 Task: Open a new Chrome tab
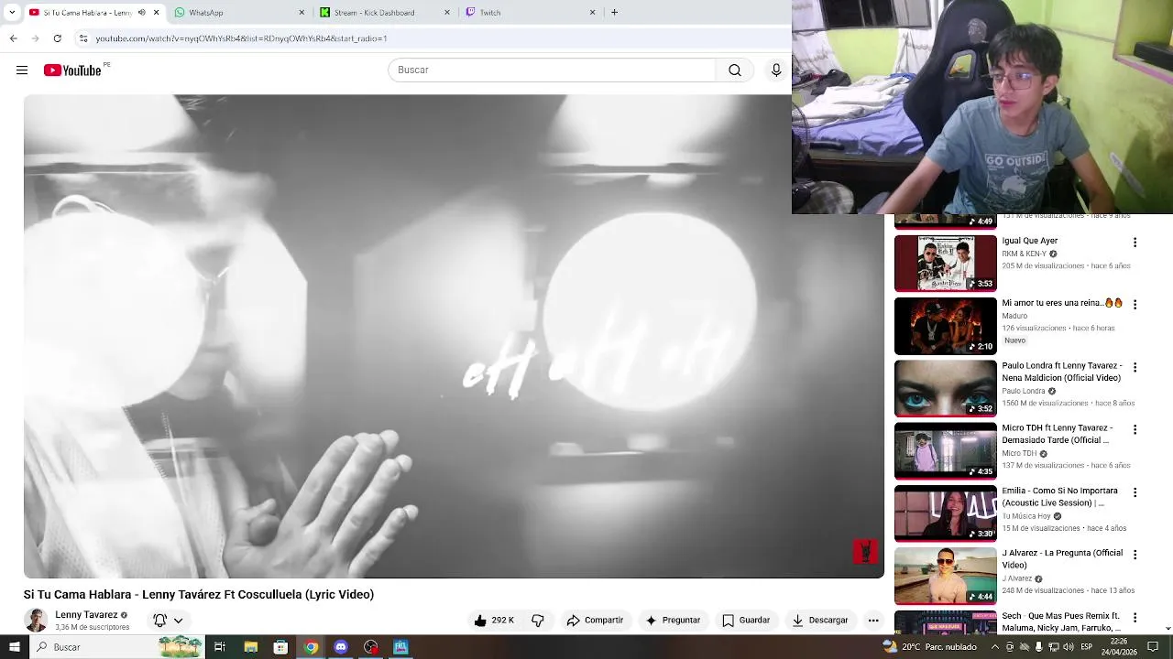click(614, 13)
